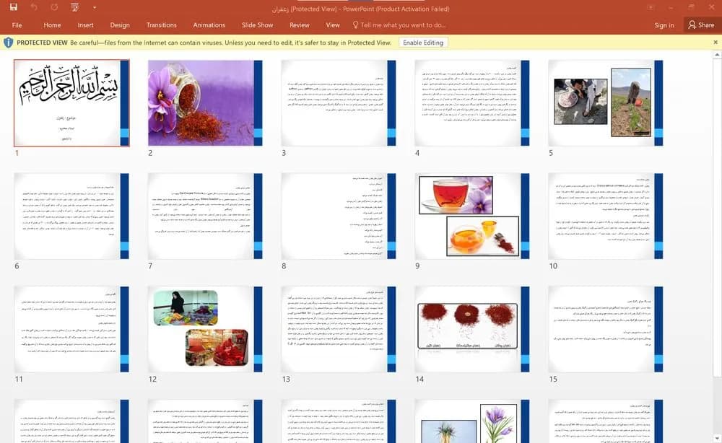The height and width of the screenshot is (443, 722).
Task: Select slide 8 with the bulleted list
Action: pos(339,216)
